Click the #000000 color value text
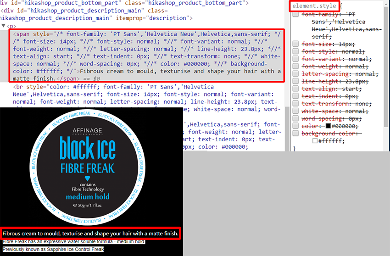The image size is (390, 256). point(345,126)
